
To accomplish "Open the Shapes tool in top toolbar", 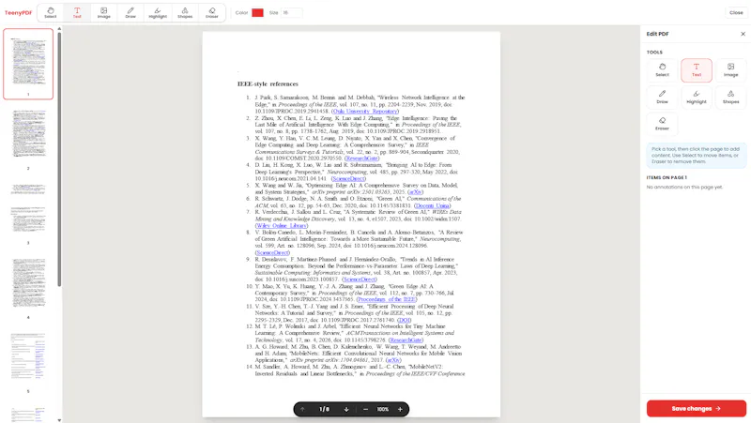I will tap(185, 13).
